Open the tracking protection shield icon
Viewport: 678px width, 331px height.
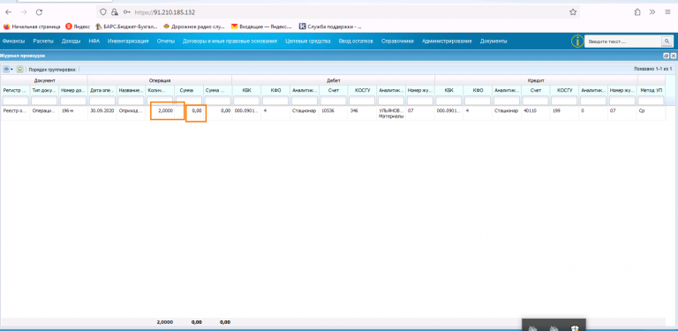pos(103,12)
